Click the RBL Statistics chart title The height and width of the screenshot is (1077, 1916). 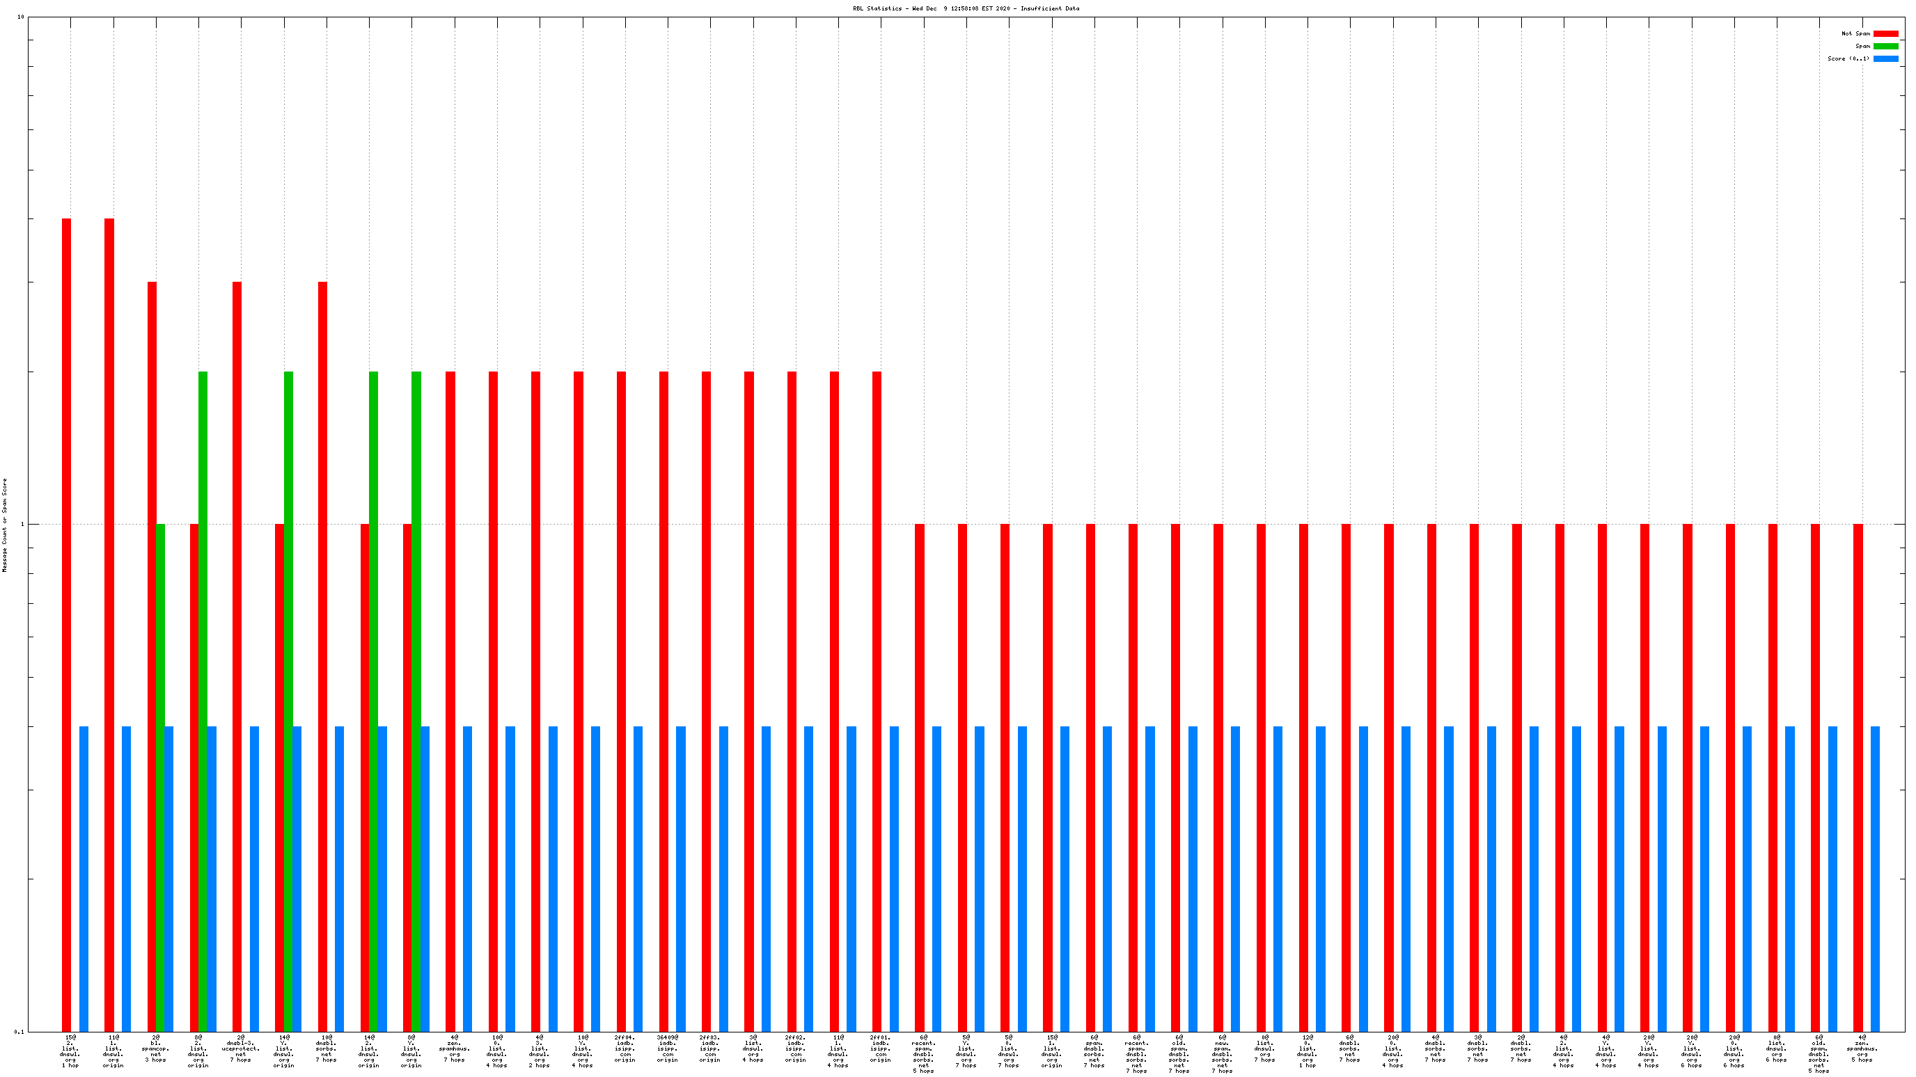coord(965,8)
